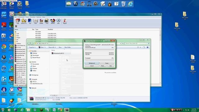
Task: Expand the Open dropdown arrow in Explorer
Action: [45, 47]
